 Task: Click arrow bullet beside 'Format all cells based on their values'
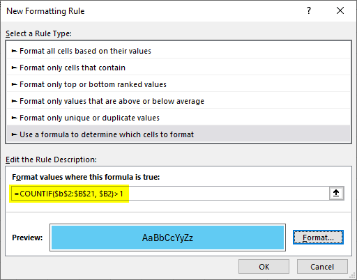pos(14,51)
